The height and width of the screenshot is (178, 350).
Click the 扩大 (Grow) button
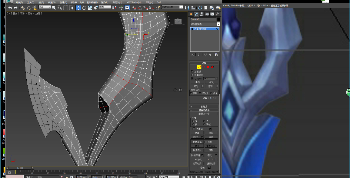(x=212, y=82)
